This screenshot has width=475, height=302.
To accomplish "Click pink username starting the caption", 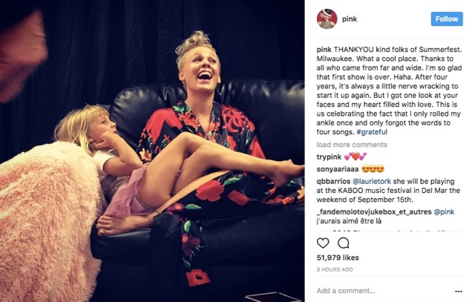I will coord(324,50).
